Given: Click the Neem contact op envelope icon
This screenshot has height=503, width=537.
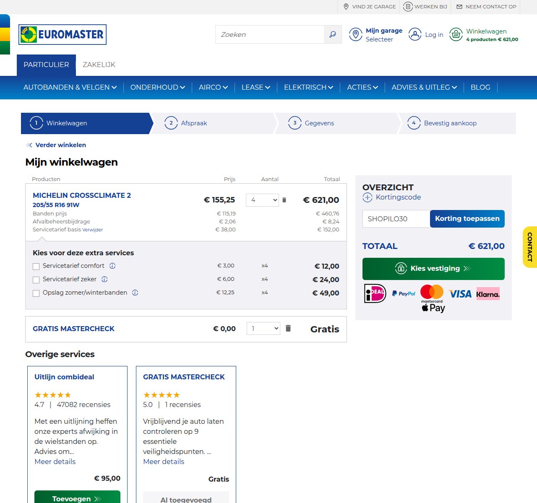Looking at the screenshot, I should coord(459,7).
